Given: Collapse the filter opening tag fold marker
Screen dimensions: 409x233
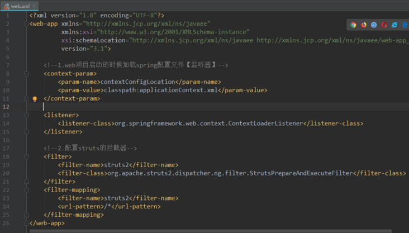Looking at the screenshot, I should (26, 157).
